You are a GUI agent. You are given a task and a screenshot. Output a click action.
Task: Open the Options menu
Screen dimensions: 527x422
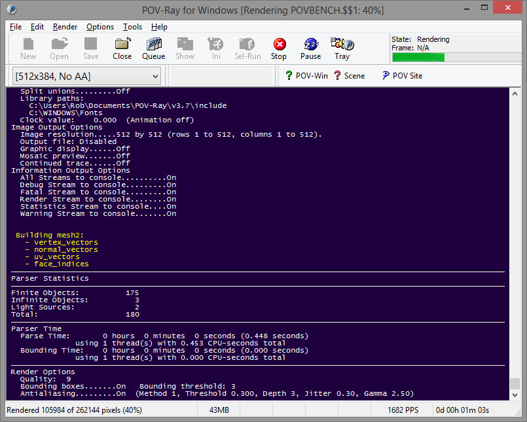point(100,27)
